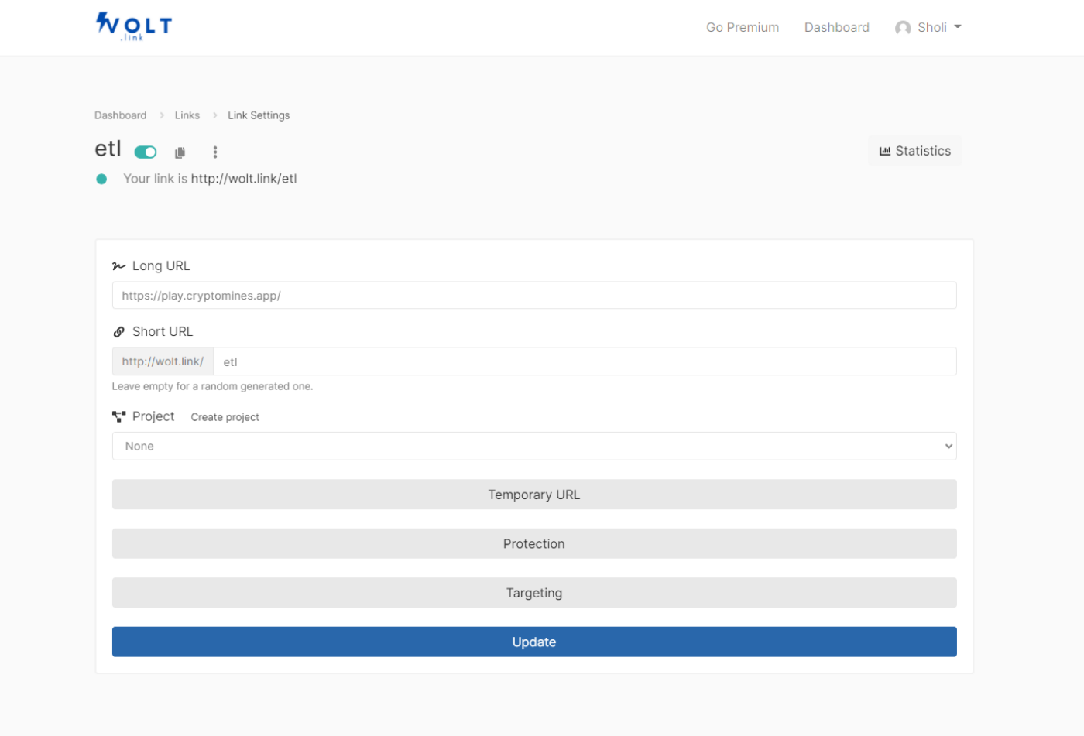Click the Wolt.link logo
The width and height of the screenshot is (1084, 736).
click(x=134, y=26)
